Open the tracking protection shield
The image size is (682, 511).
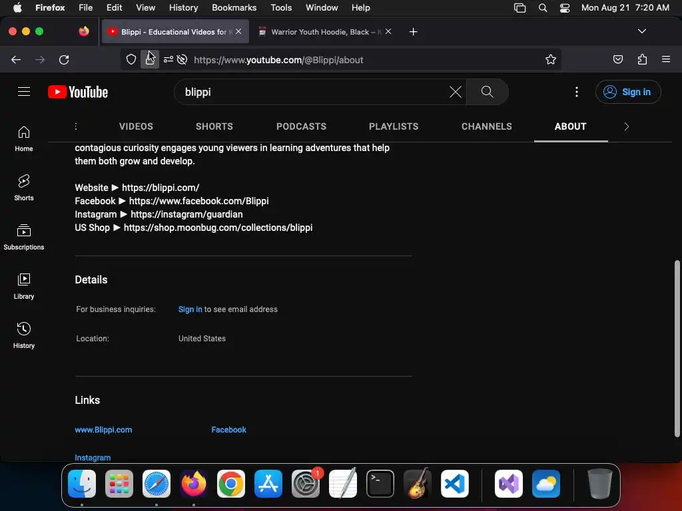click(x=131, y=59)
